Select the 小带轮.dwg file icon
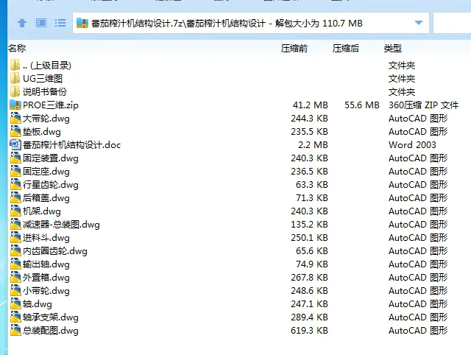 (x=15, y=290)
